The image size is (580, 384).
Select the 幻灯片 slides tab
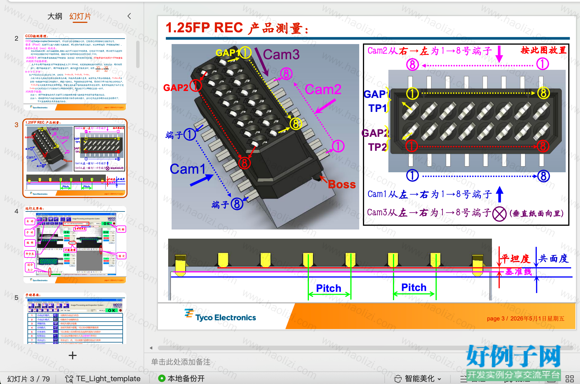[x=80, y=16]
